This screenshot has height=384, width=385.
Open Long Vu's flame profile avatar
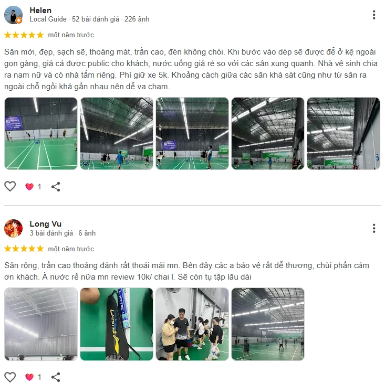coord(14,228)
